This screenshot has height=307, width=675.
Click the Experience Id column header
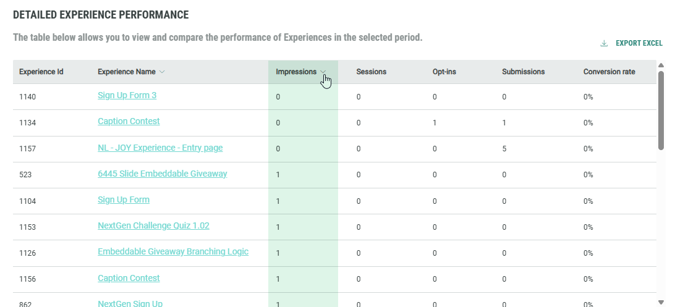(x=41, y=72)
